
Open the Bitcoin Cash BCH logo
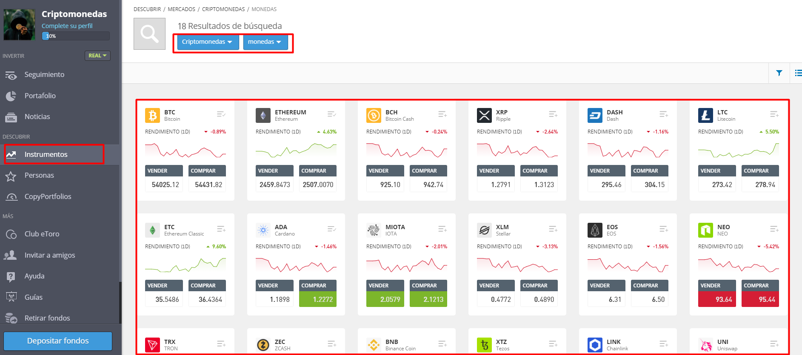374,115
